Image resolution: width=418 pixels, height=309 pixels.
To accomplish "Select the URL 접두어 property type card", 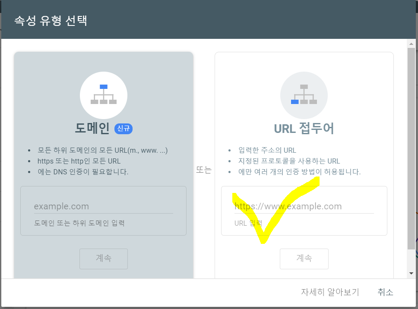I will pyautogui.click(x=304, y=165).
